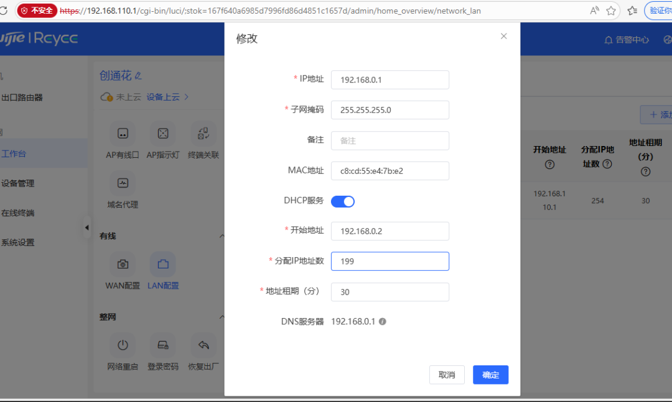672x402 pixels.
Task: Click the read aloud icon in address bar
Action: coord(594,11)
